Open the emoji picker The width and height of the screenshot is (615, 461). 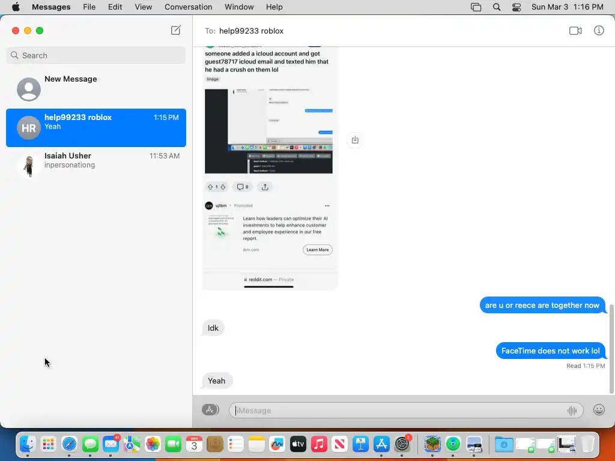coord(599,410)
